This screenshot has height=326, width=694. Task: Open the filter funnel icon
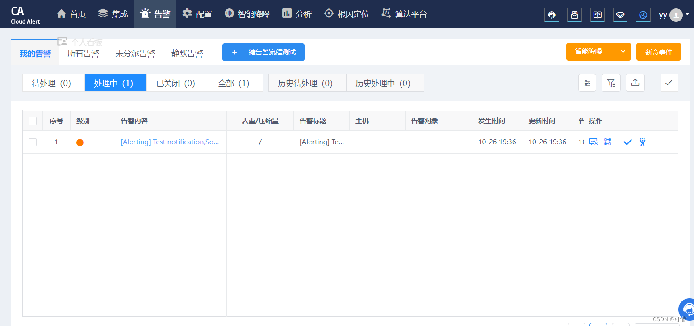coord(611,83)
